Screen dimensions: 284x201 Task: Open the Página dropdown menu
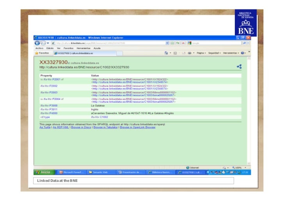pos(201,53)
